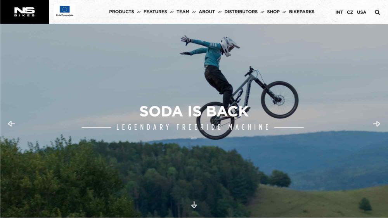Viewport: 388px width, 218px height.
Task: Open the Features menu item
Action: tap(155, 12)
